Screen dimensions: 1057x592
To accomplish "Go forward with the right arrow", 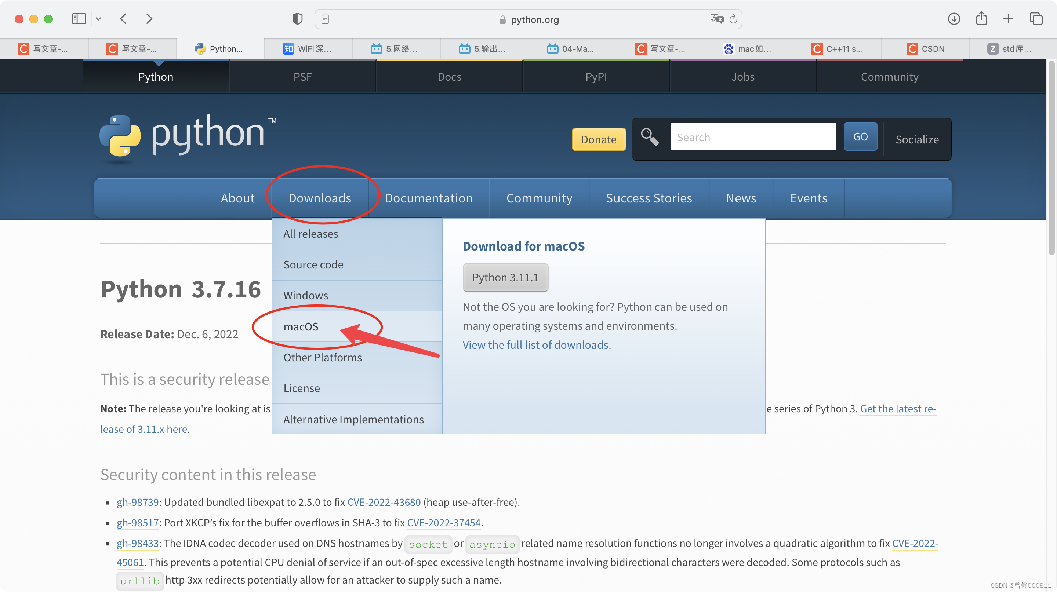I will (x=149, y=19).
